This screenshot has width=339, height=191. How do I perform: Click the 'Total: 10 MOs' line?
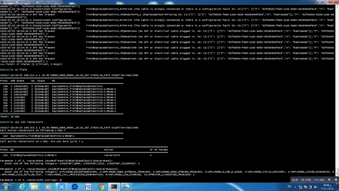[x=10, y=117]
